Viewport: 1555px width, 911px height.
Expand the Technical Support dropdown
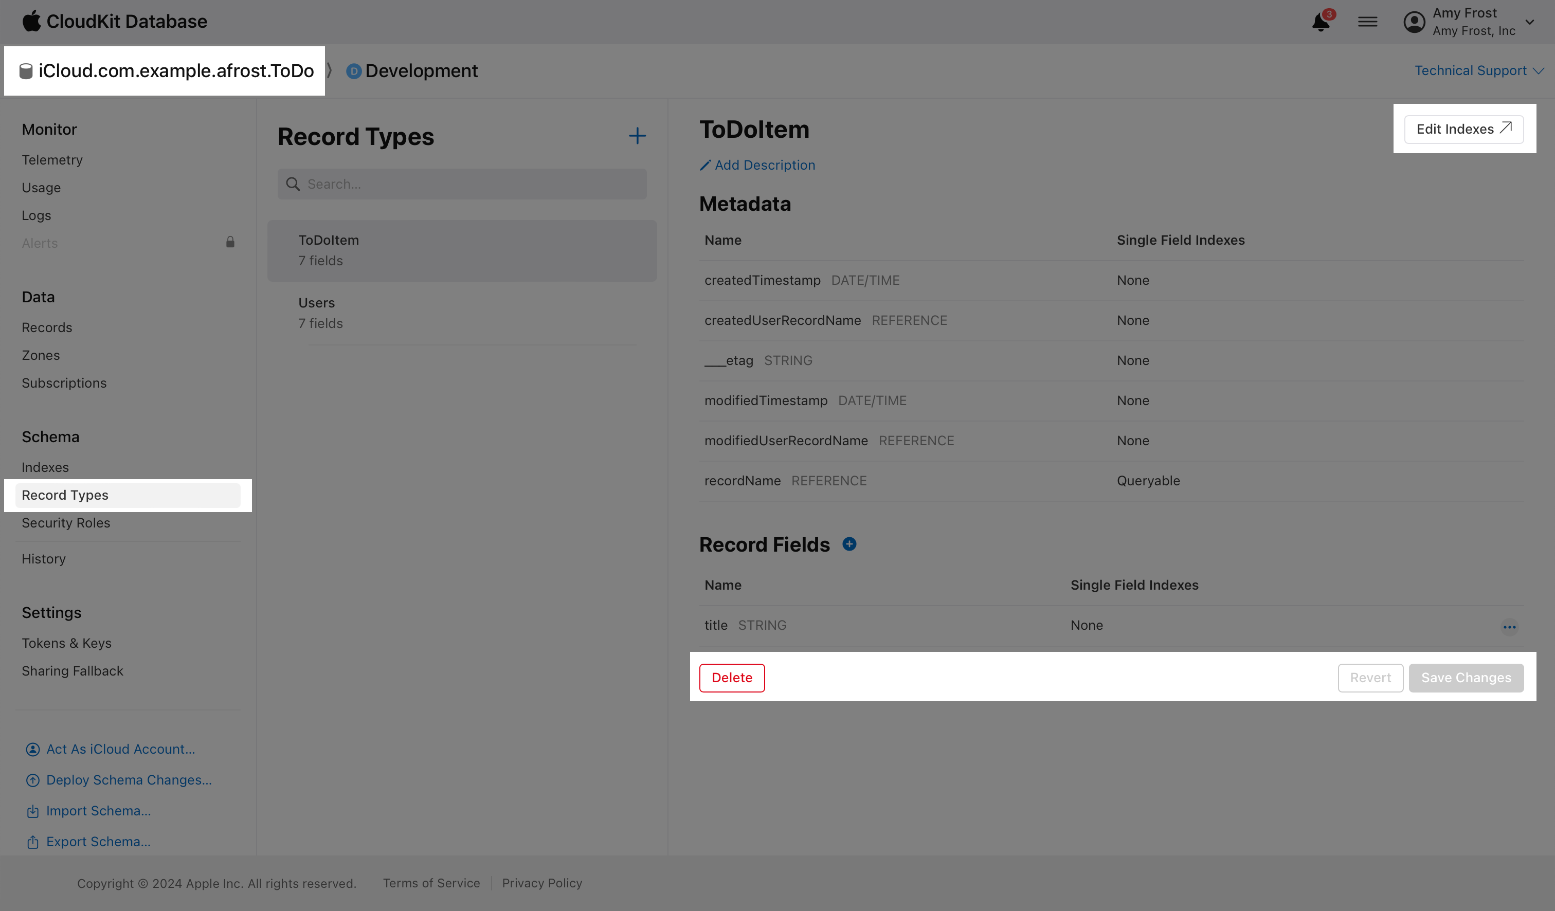tap(1478, 70)
